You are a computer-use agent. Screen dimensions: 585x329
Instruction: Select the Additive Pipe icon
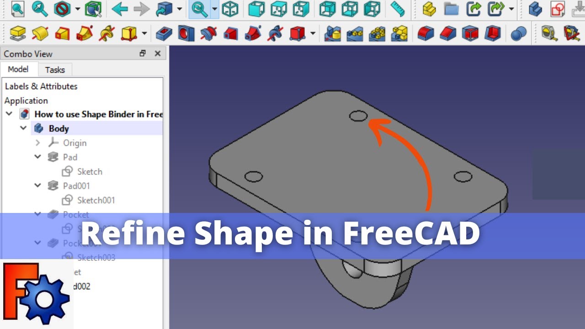click(84, 33)
